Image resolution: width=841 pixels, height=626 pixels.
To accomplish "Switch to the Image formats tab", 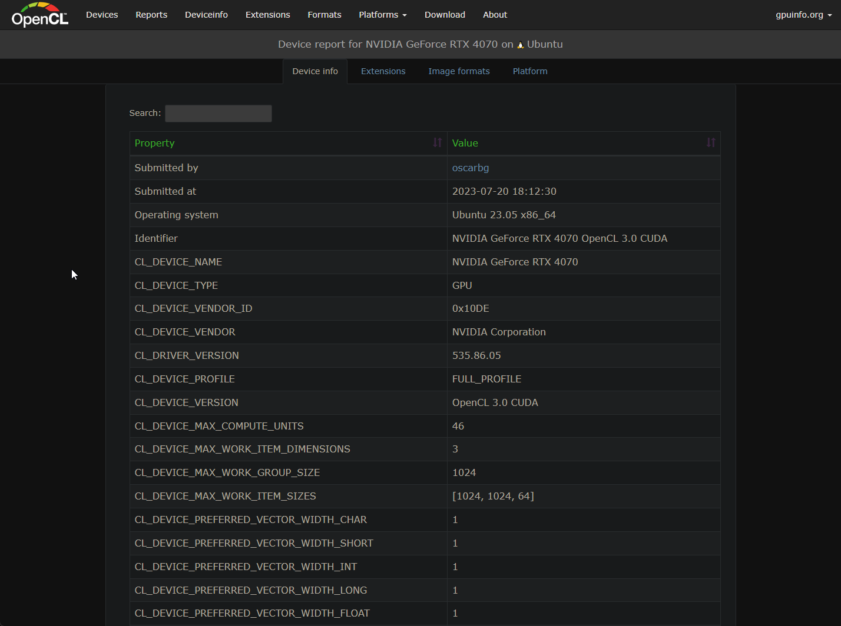I will [x=459, y=71].
